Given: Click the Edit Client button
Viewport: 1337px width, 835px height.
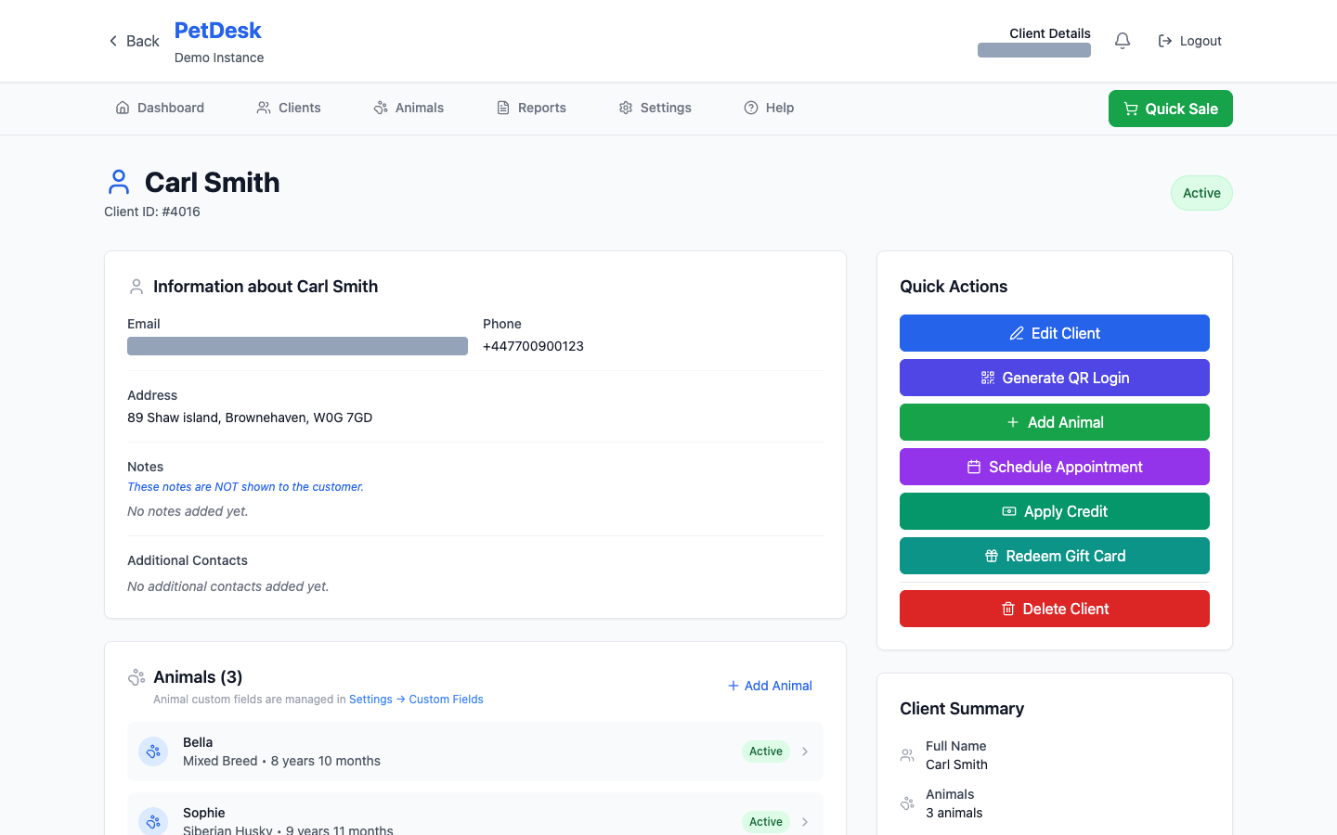Looking at the screenshot, I should (x=1055, y=333).
